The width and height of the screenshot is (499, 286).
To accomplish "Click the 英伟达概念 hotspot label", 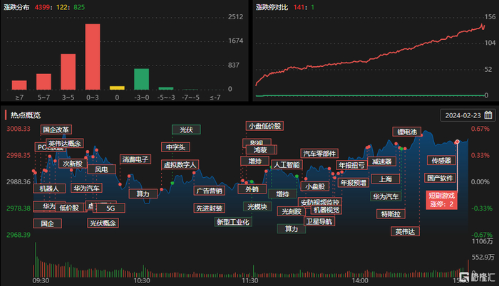I will (65, 143).
